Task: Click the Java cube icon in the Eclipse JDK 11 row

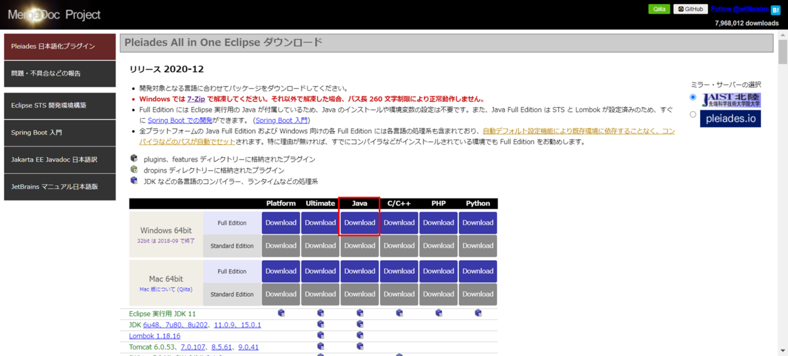Action: point(360,313)
